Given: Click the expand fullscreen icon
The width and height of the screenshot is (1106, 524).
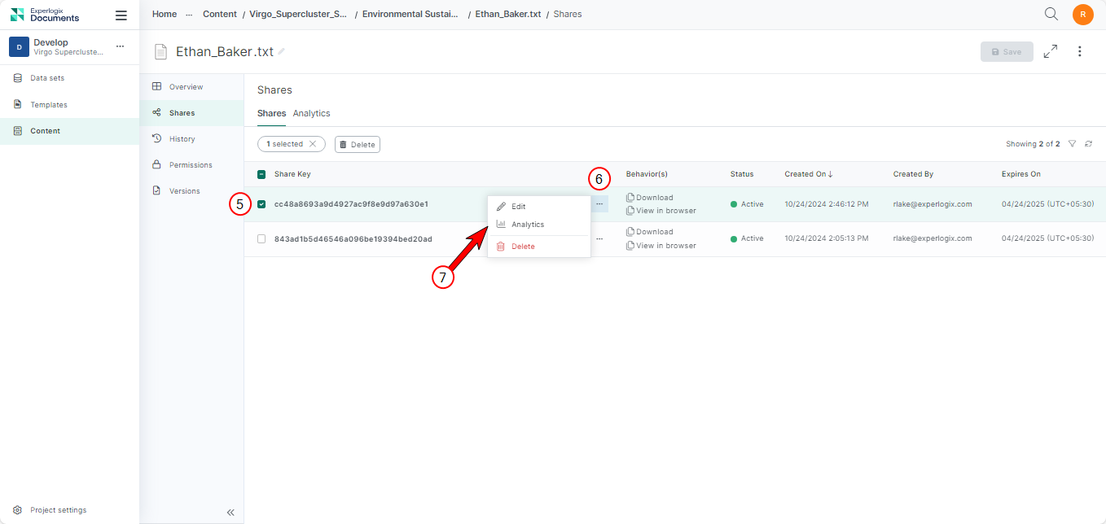Looking at the screenshot, I should click(1051, 51).
